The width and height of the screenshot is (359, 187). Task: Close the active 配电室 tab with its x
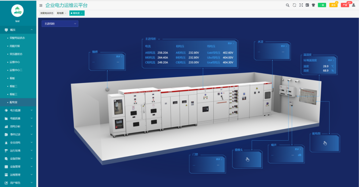click(82, 13)
